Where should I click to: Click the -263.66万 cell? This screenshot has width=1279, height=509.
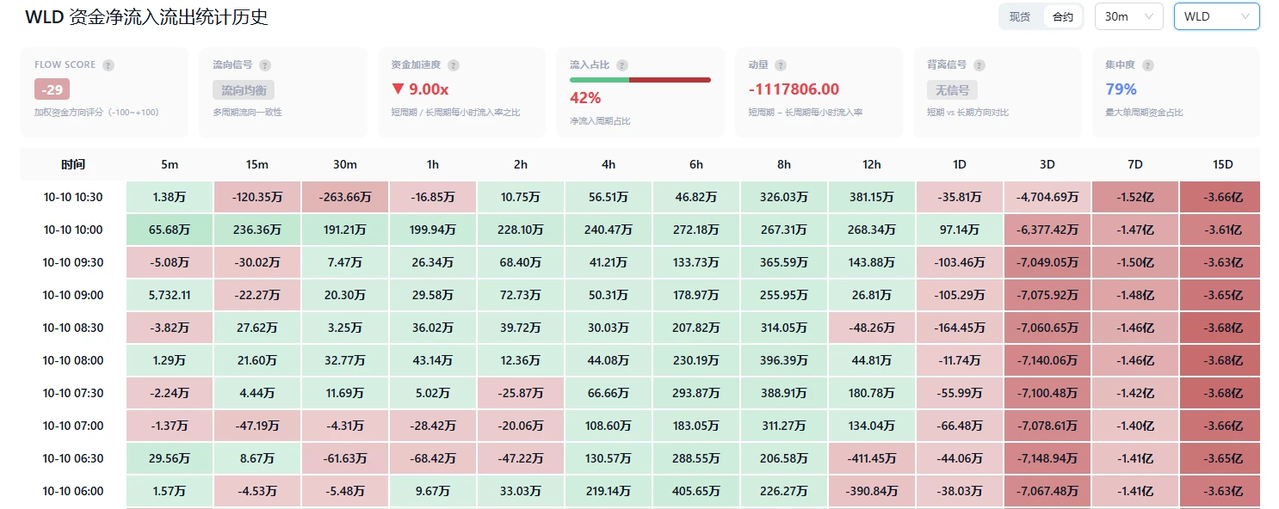[345, 197]
